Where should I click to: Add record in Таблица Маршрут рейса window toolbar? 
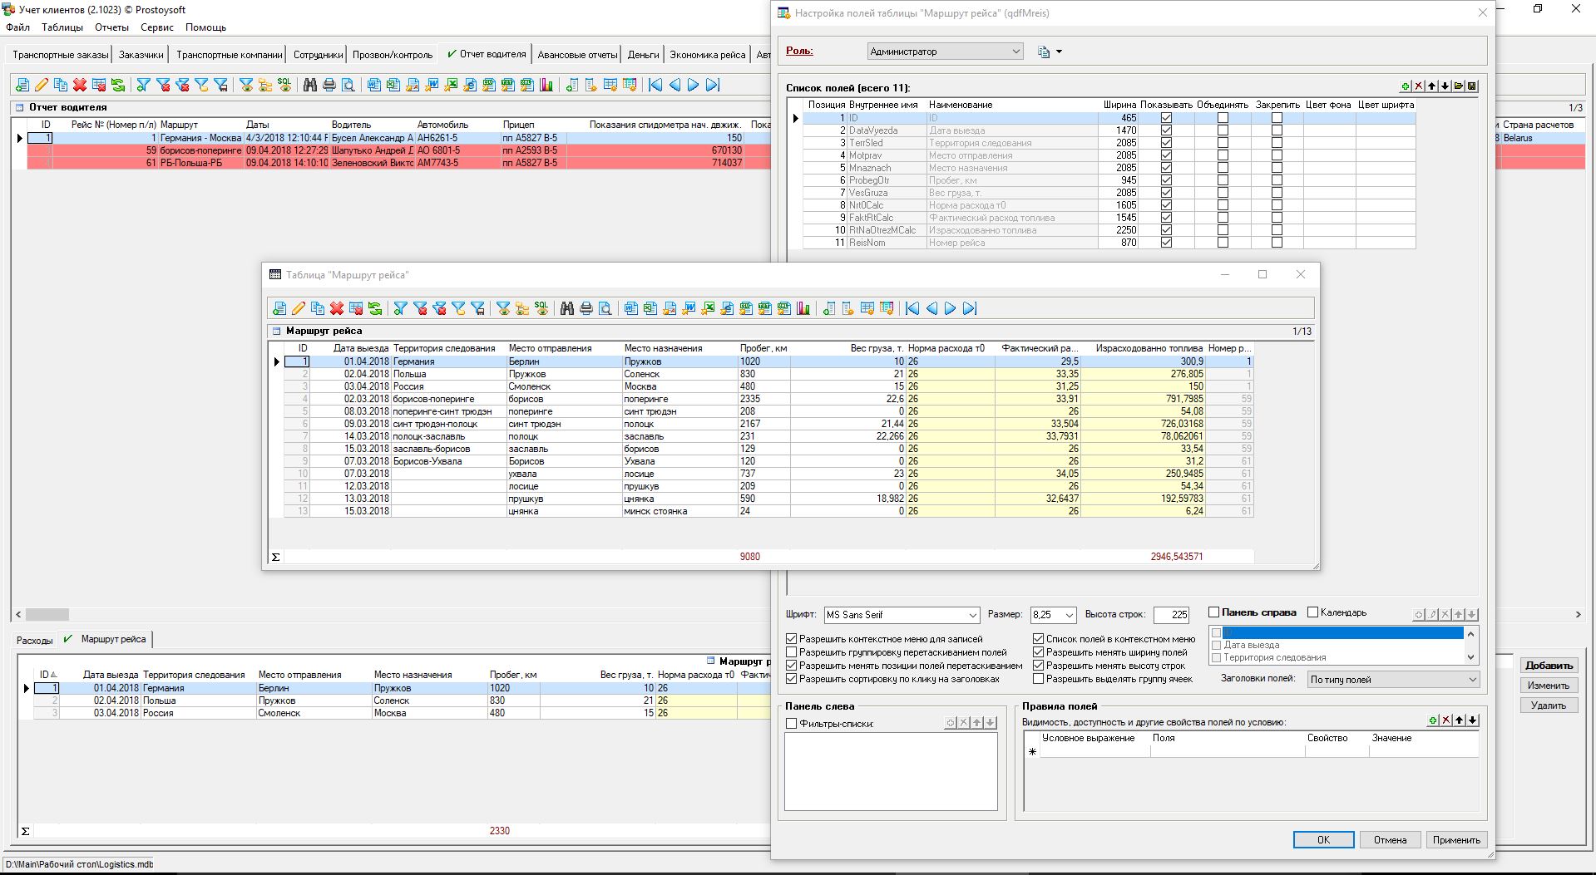[279, 308]
